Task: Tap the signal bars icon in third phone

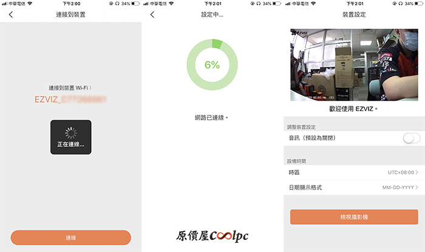Action: [288, 4]
